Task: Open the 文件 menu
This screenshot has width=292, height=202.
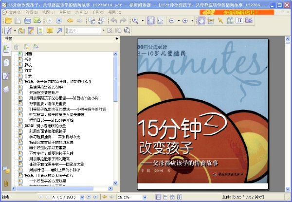Action: [x=15, y=12]
